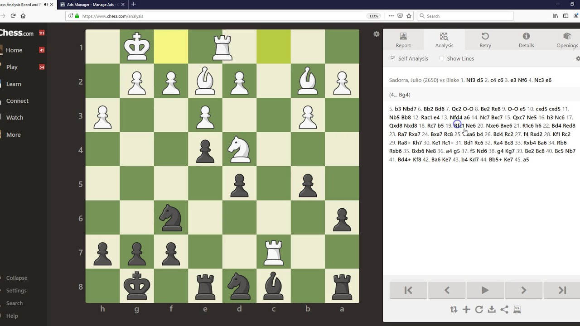
Task: Uncheck the Self Analysis checkbox
Action: (x=393, y=58)
